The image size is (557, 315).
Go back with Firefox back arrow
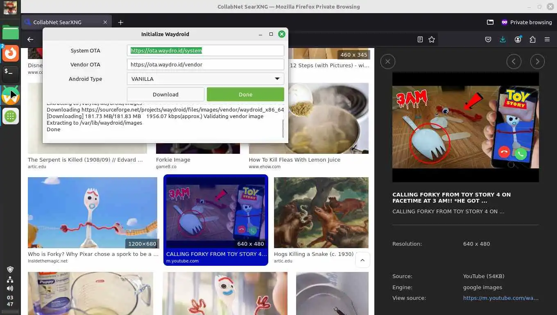[30, 39]
